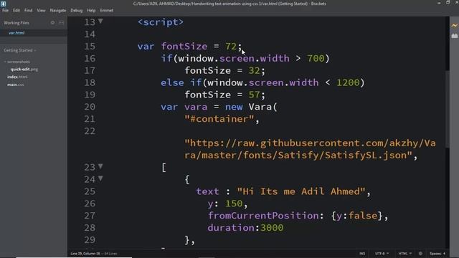Click duration value 3000 on line 28
This screenshot has width=459, height=258.
(x=272, y=228)
